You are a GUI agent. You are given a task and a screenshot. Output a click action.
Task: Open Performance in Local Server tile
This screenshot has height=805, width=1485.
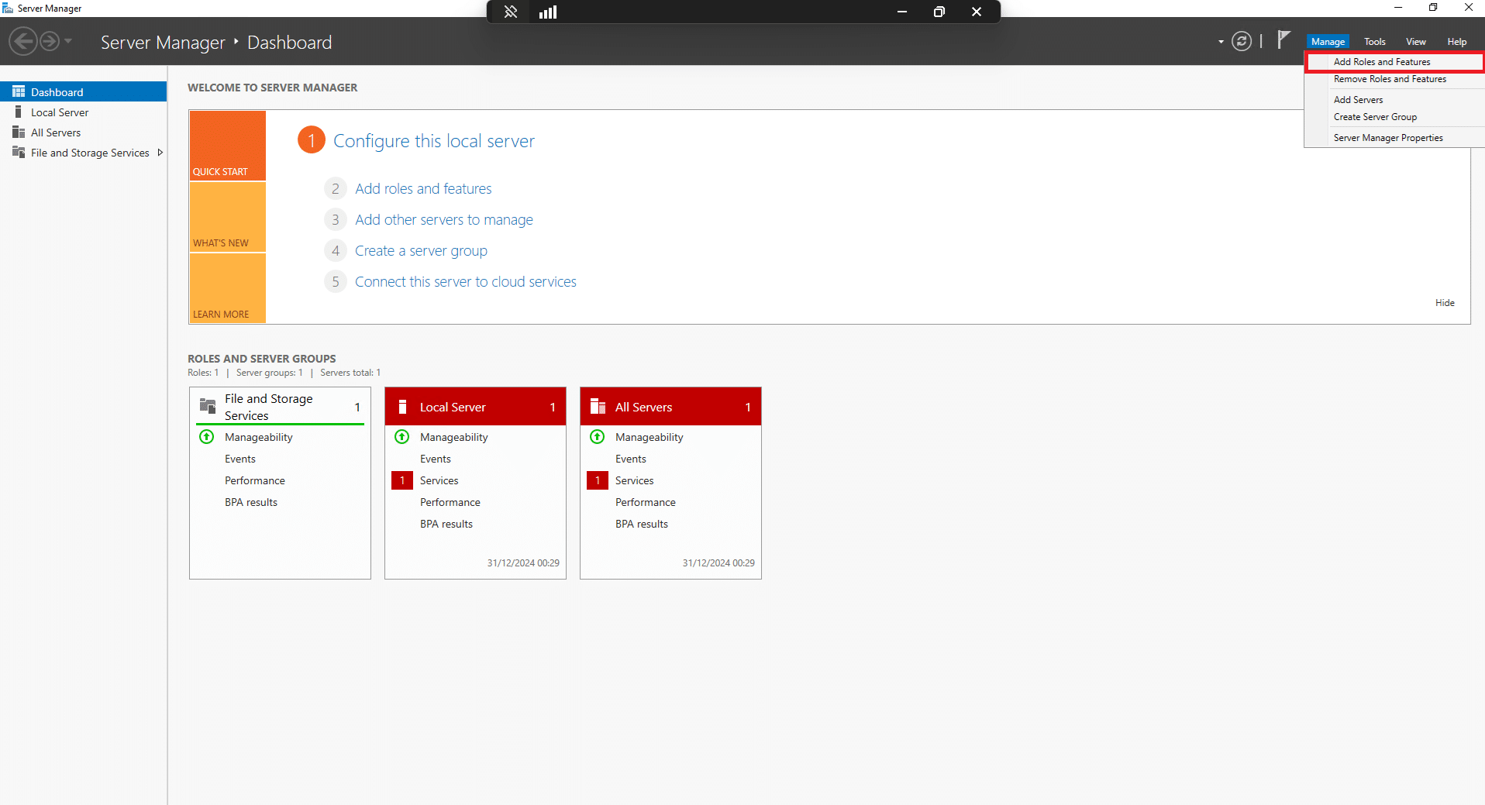coord(450,503)
